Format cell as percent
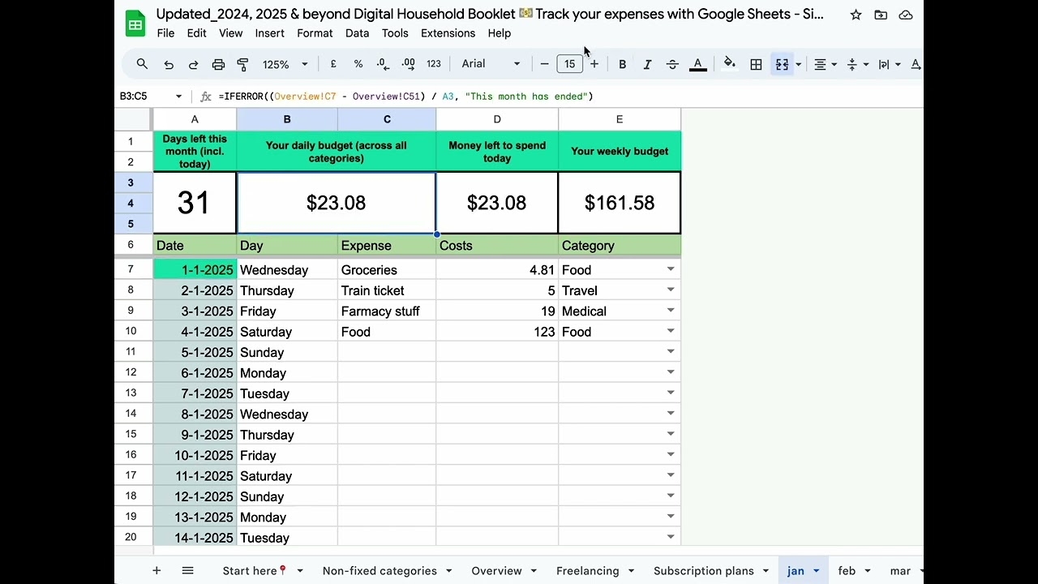Screen dimensions: 1038x584 pyautogui.click(x=358, y=64)
